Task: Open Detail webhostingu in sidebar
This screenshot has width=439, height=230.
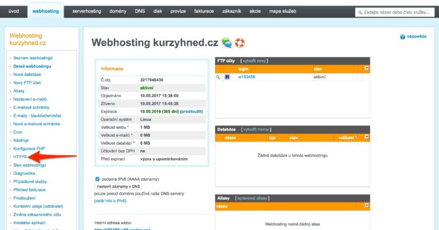Action: (32, 66)
